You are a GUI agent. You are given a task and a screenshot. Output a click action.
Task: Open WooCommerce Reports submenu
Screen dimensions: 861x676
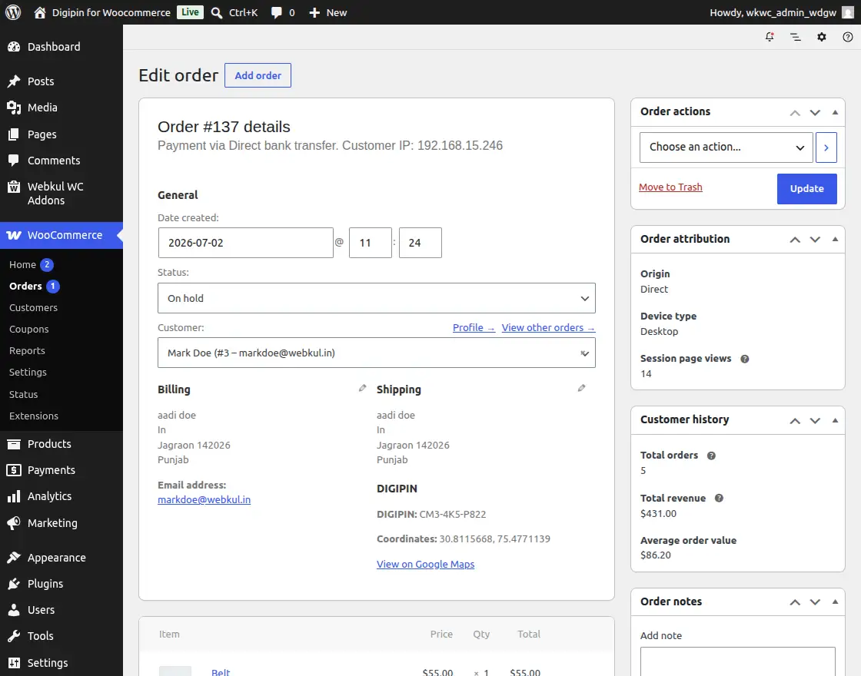27,350
